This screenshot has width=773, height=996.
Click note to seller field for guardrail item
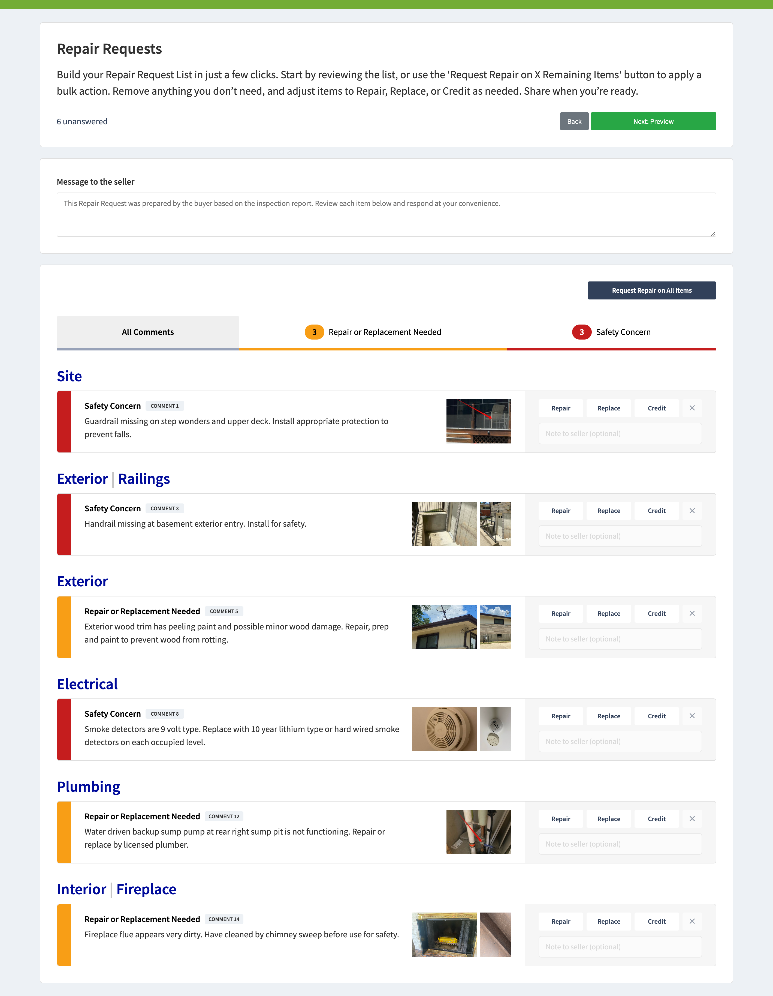click(x=620, y=434)
